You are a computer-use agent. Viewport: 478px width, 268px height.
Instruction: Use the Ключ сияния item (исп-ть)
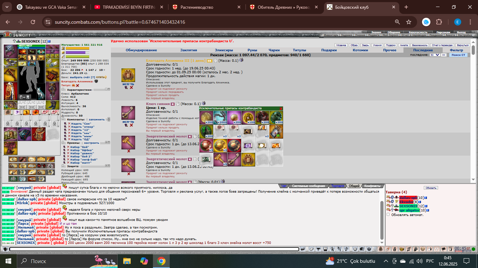click(x=128, y=122)
